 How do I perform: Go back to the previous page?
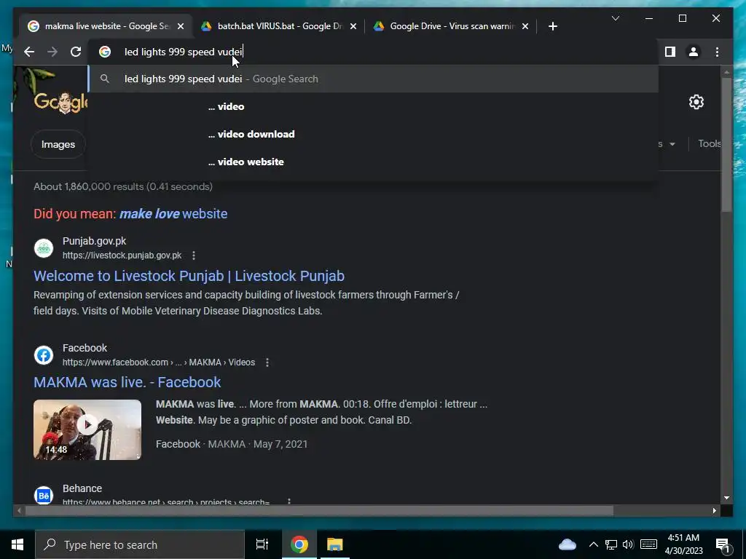pyautogui.click(x=29, y=52)
